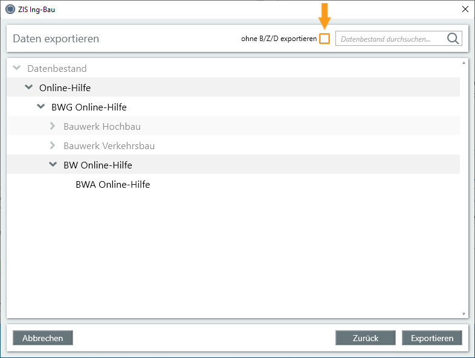
Task: Collapse the BWG Online-Hilfe node
Action: [x=41, y=107]
